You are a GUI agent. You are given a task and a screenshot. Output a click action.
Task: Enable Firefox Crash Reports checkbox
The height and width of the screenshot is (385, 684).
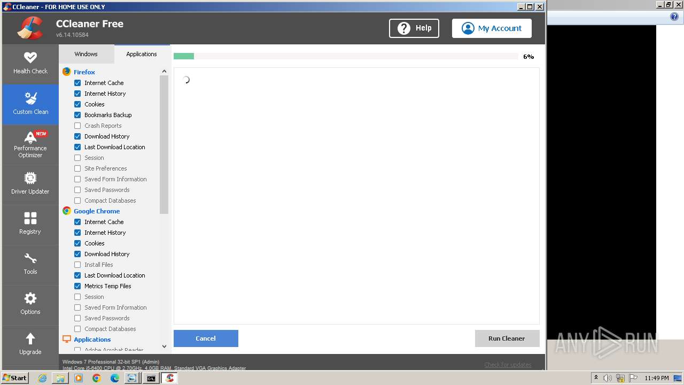[77, 126]
